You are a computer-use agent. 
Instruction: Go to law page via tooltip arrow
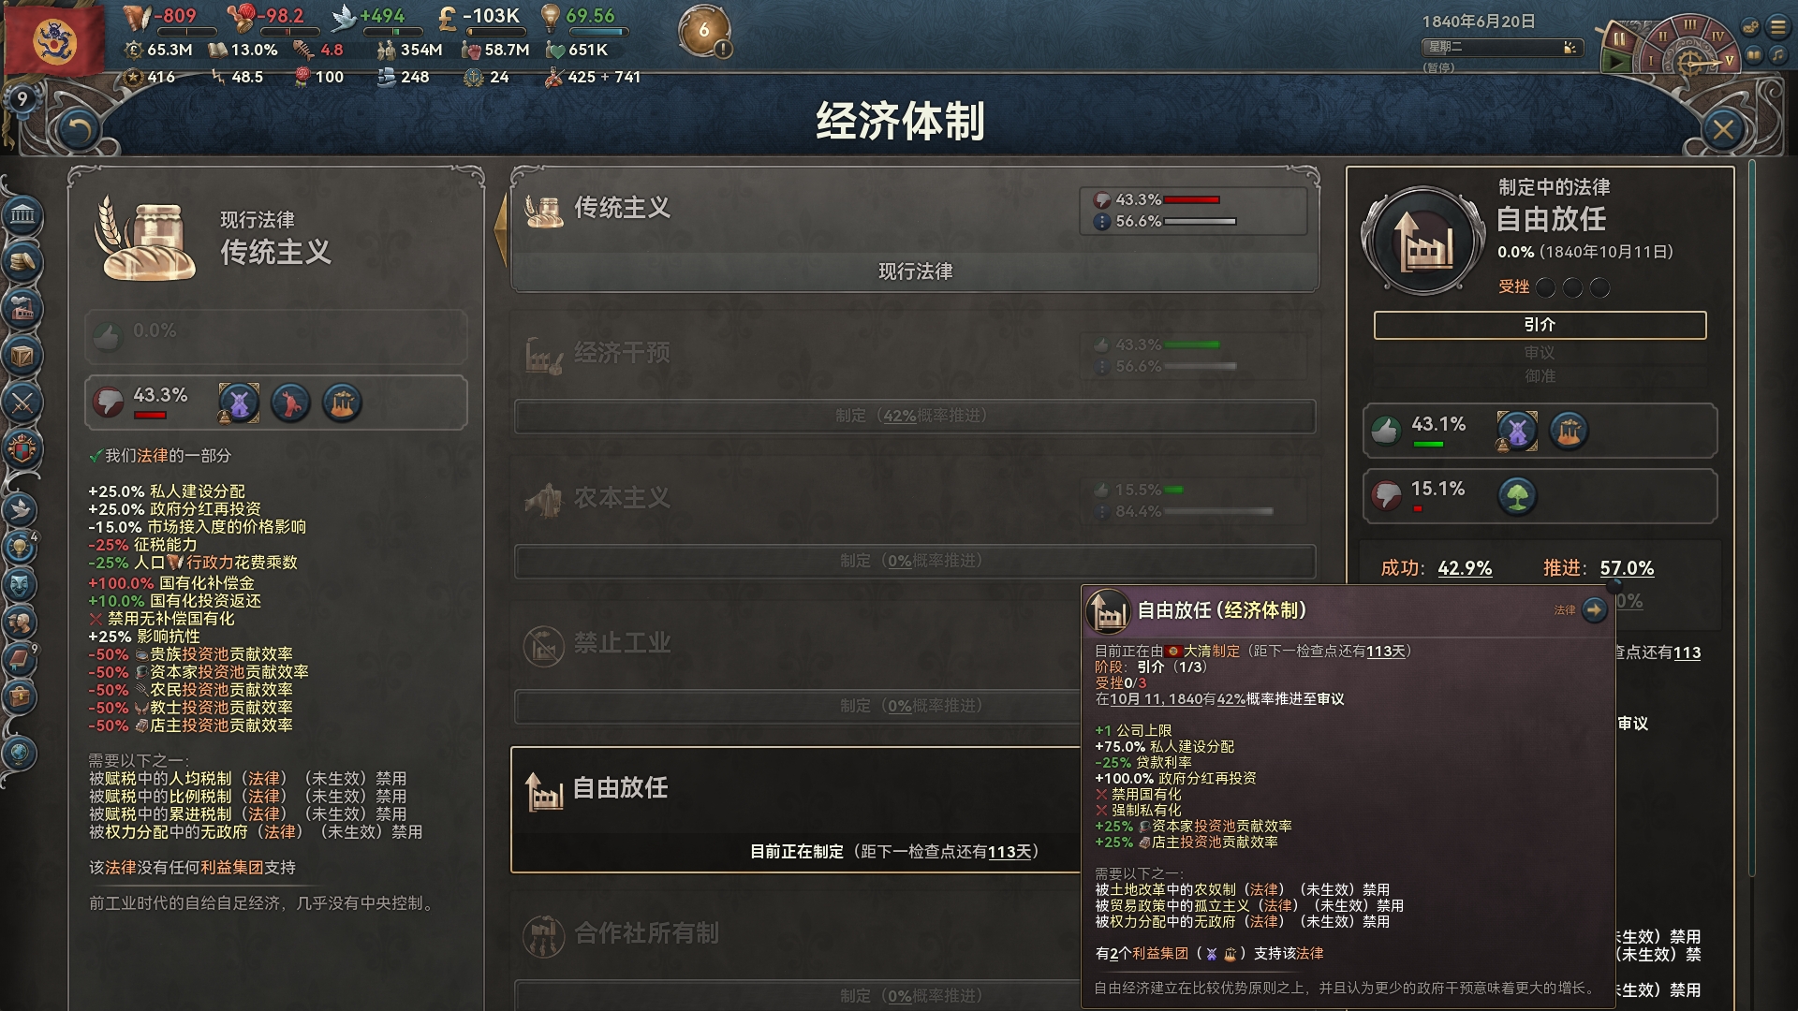click(x=1594, y=610)
